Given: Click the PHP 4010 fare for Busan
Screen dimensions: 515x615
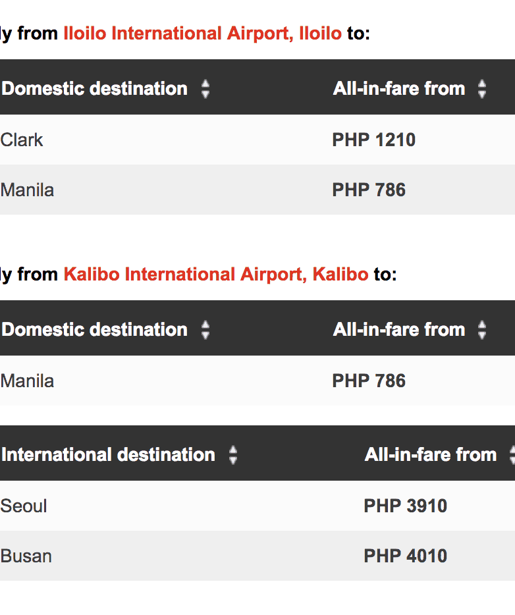Looking at the screenshot, I should 405,556.
